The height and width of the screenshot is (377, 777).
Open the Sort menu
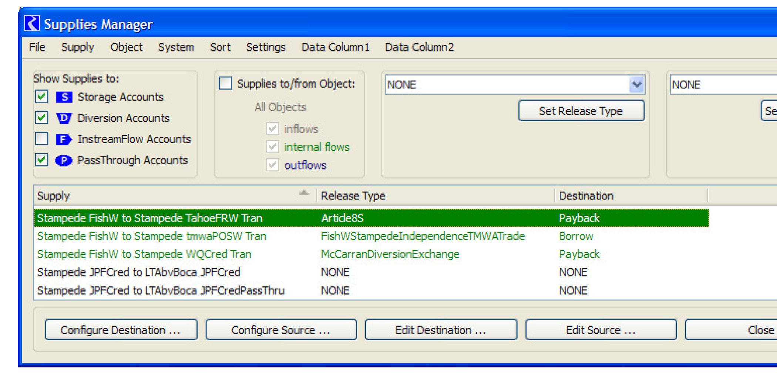tap(220, 47)
